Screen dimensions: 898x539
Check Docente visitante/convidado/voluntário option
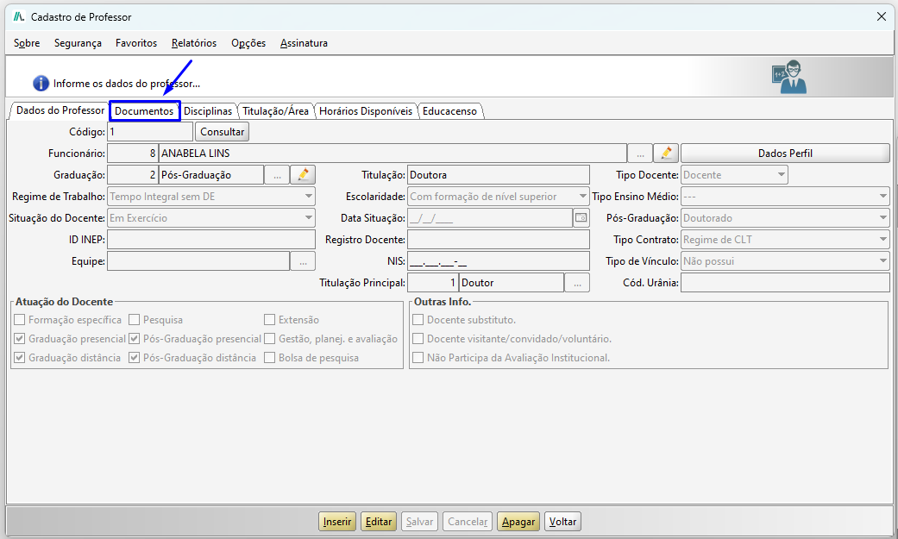pyautogui.click(x=418, y=339)
